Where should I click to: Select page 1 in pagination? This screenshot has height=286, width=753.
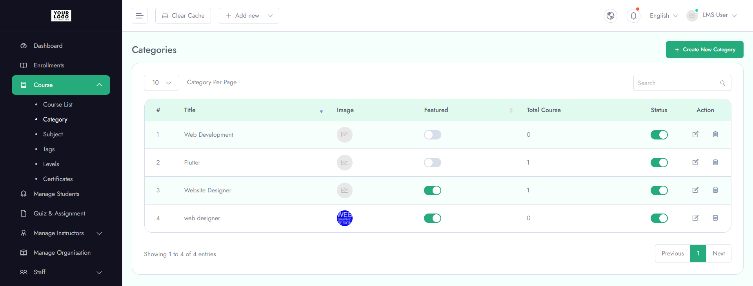(698, 253)
